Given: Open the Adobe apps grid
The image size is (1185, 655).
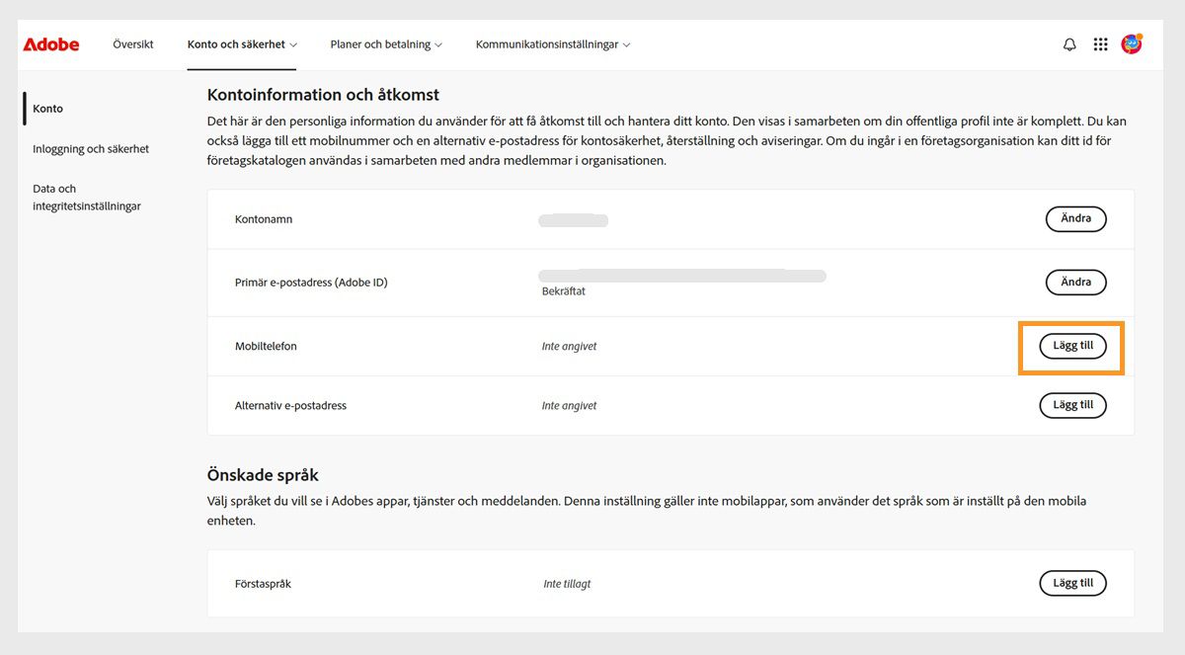Looking at the screenshot, I should coord(1100,43).
